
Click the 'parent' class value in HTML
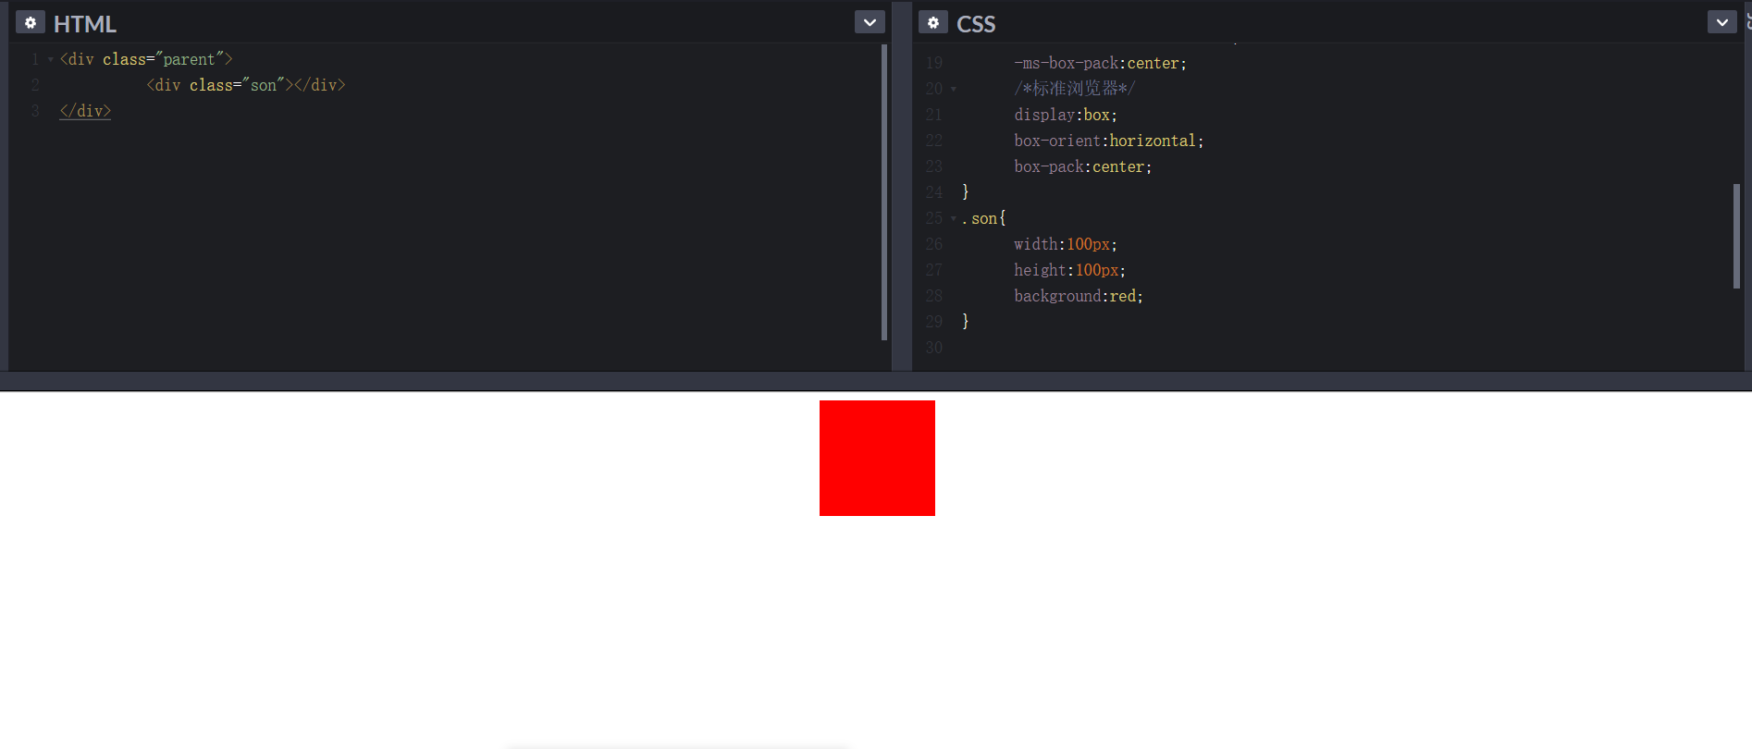(x=189, y=59)
